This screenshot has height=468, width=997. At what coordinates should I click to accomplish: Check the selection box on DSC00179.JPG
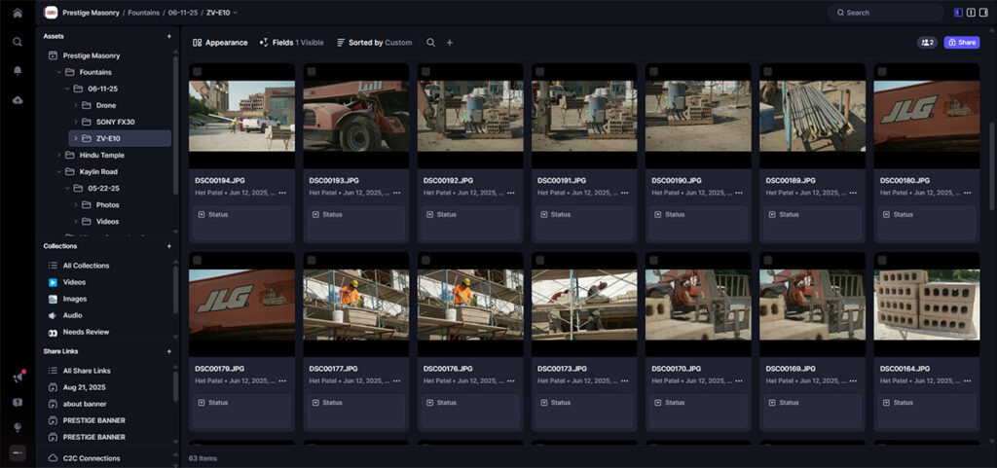[197, 261]
